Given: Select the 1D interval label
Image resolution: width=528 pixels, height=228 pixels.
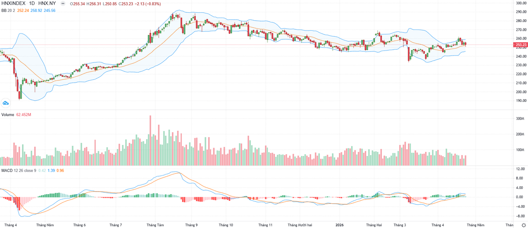Looking at the screenshot, I should coord(32,3).
